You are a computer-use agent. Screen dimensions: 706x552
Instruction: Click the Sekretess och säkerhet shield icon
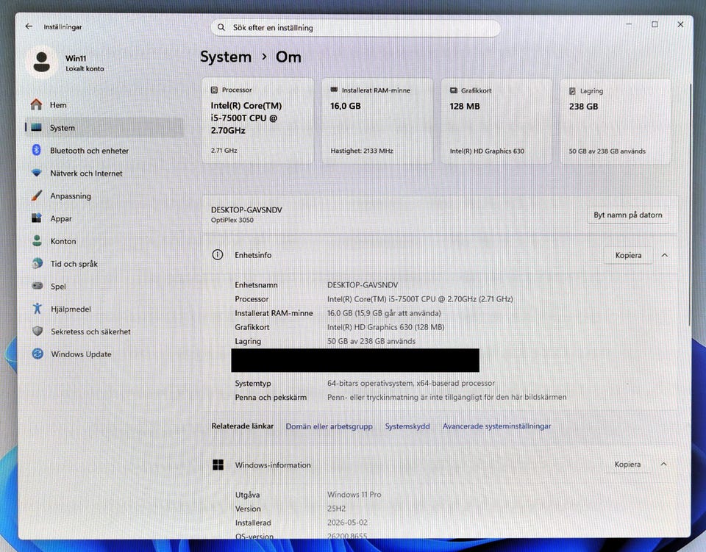pyautogui.click(x=38, y=331)
